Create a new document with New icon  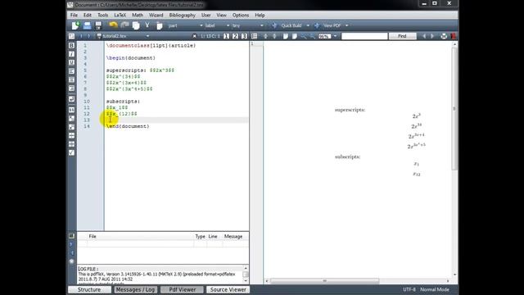click(x=75, y=25)
